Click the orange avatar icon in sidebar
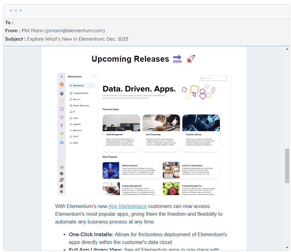The width and height of the screenshot is (291, 252). pos(61,85)
